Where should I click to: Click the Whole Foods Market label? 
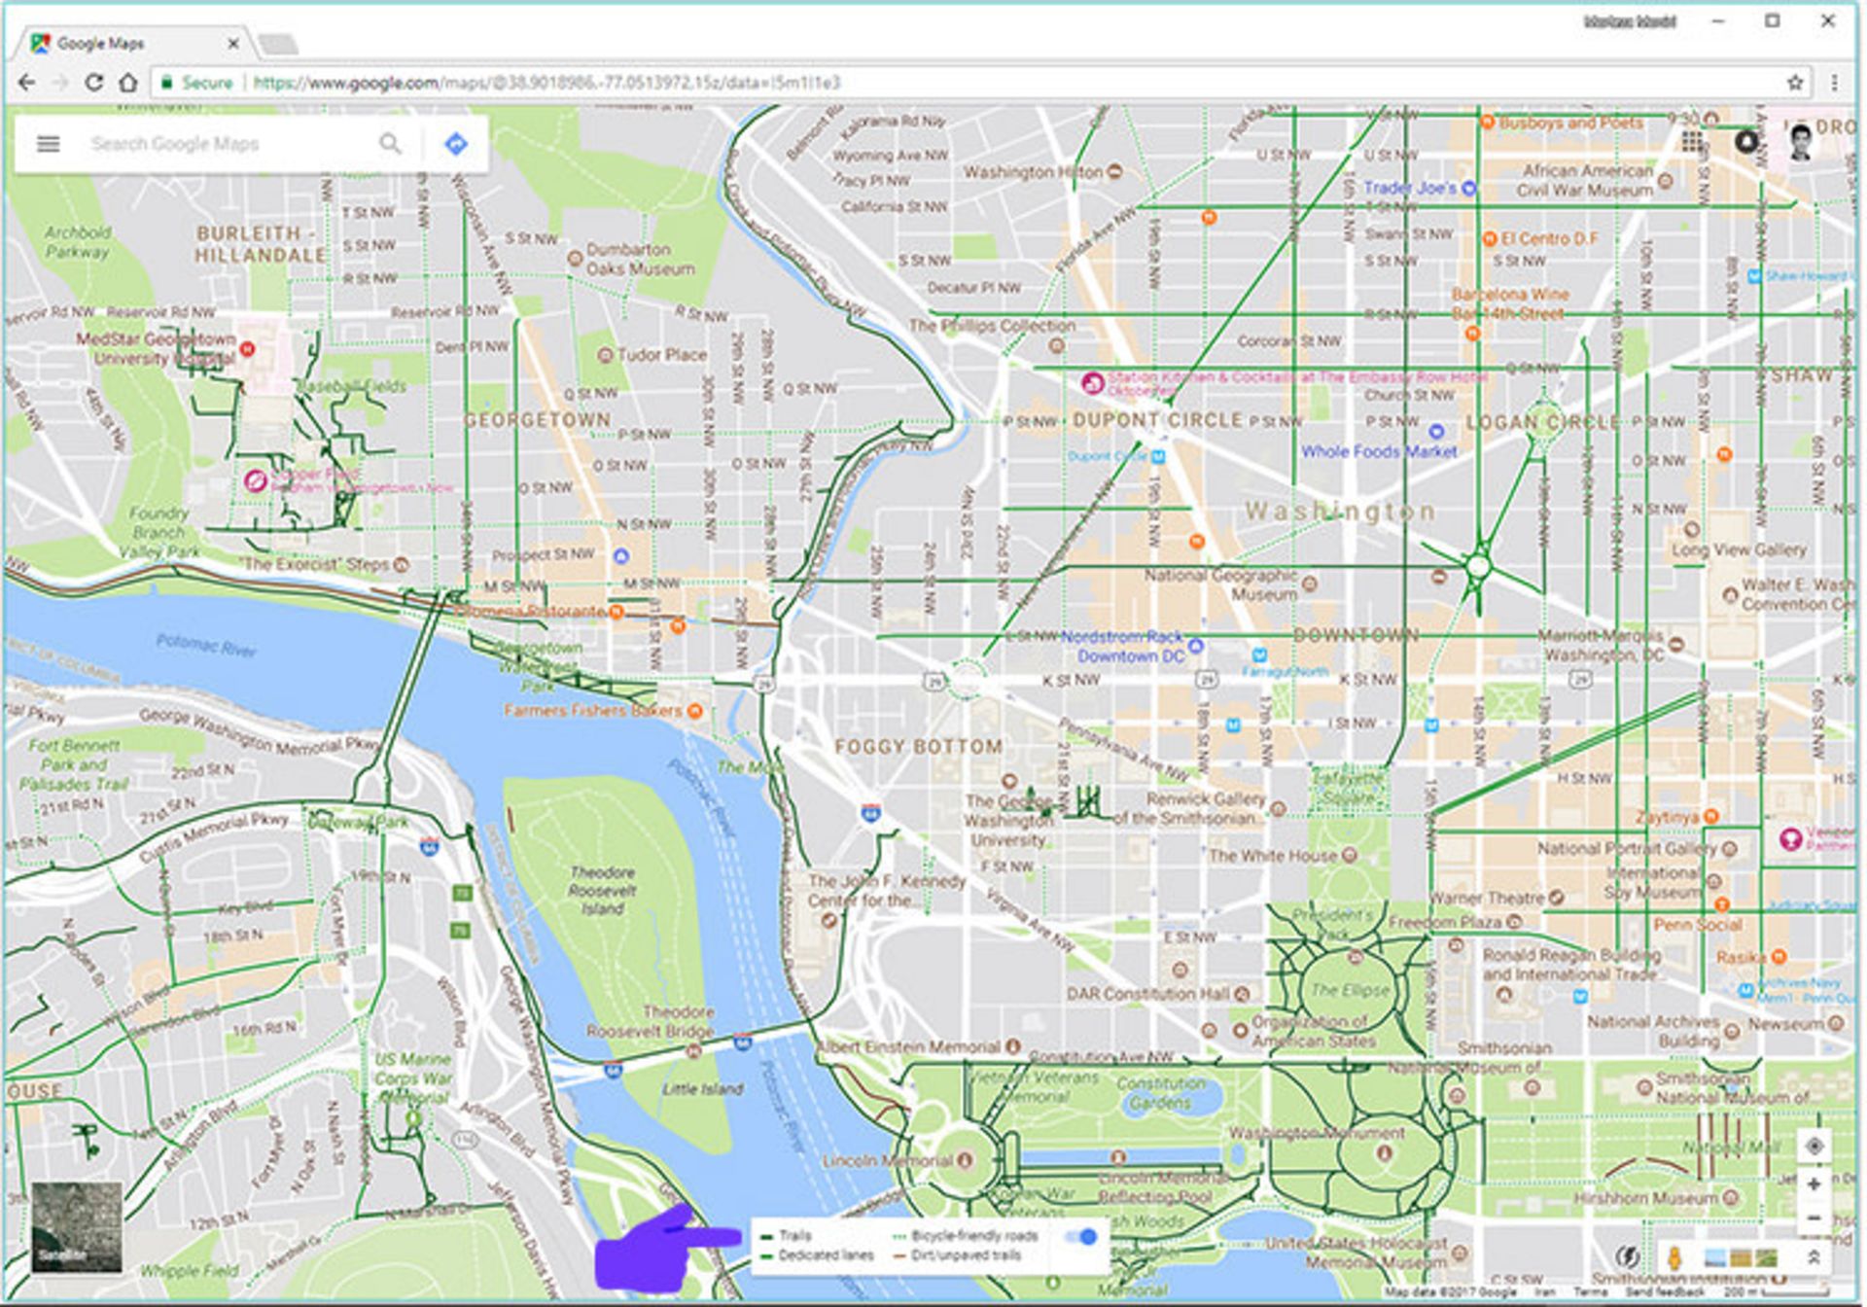point(1379,451)
